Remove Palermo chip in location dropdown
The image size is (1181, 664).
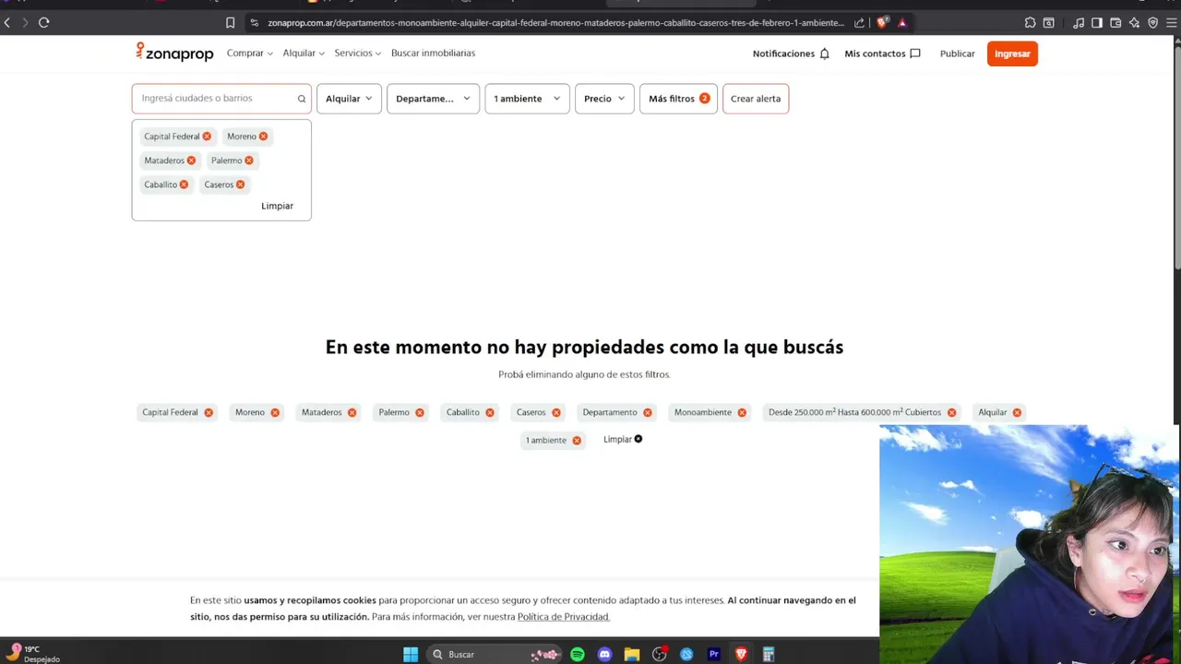tap(249, 160)
